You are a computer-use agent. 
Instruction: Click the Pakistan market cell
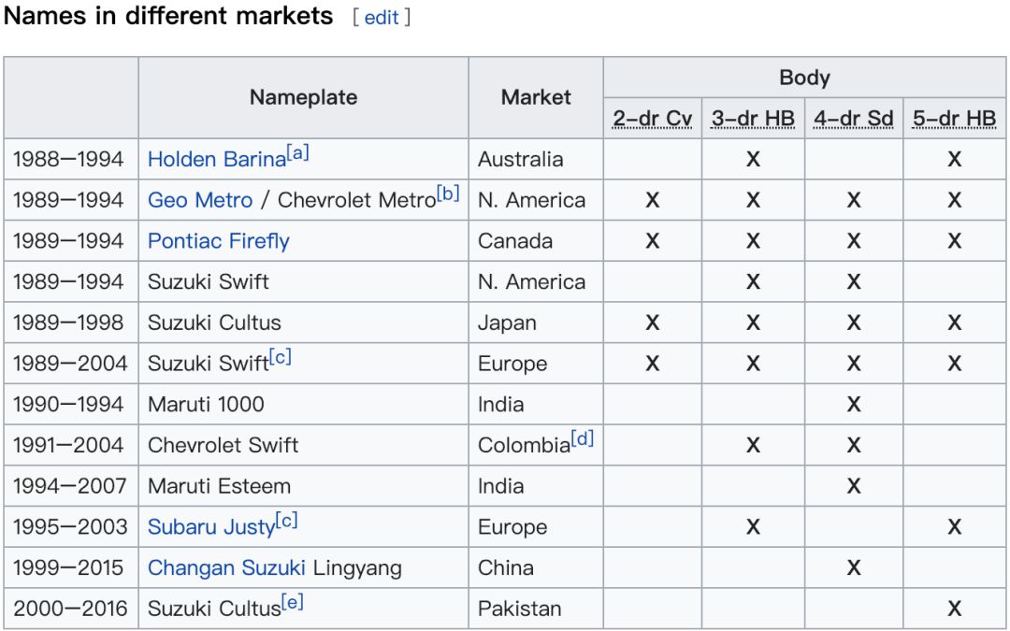point(520,609)
